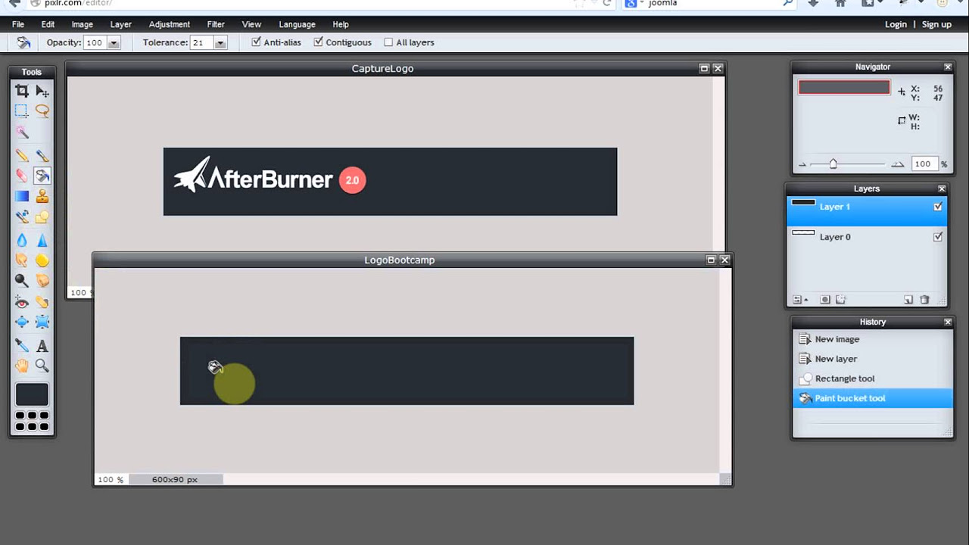Select the Dodge tool

(x=22, y=281)
